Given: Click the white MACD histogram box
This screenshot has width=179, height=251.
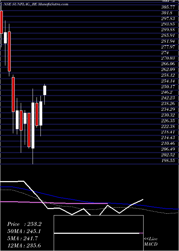Looking at the screenshot, I should pos(98,233).
